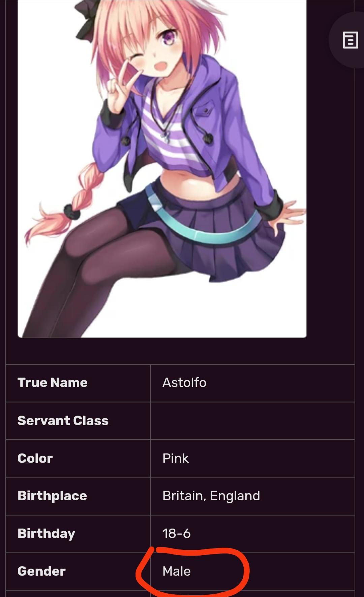Tap the Astolfo character artwork image
The image size is (364, 597).
tap(162, 168)
